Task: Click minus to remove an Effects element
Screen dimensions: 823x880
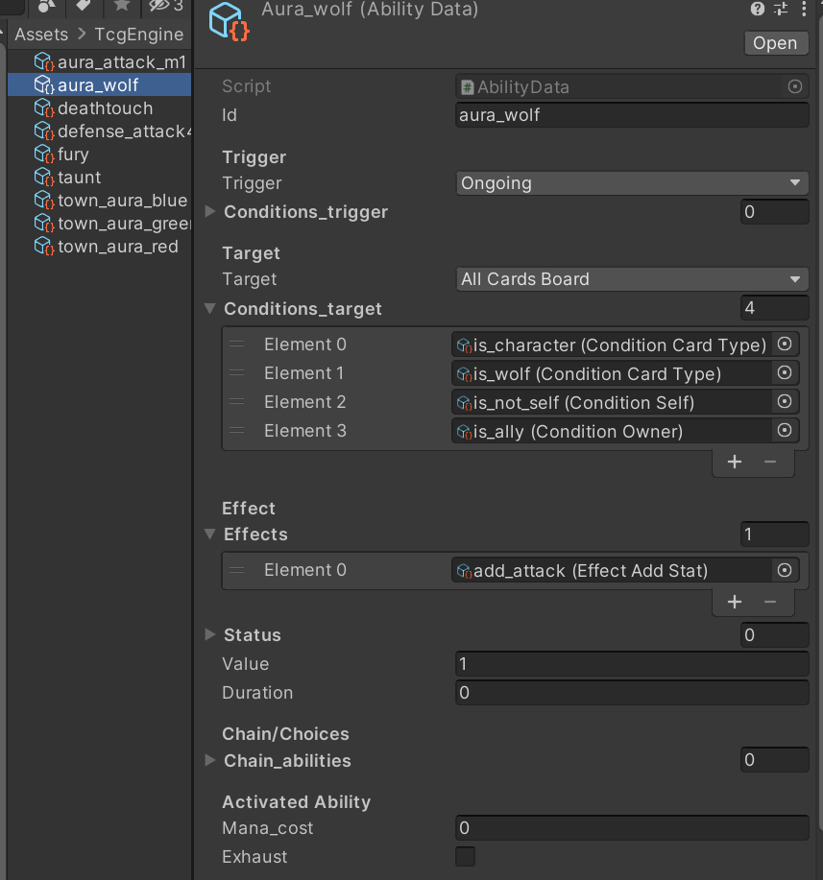Action: pyautogui.click(x=770, y=602)
